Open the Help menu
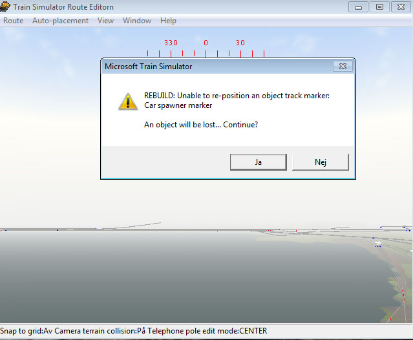Viewport: 413px width, 340px height. [x=168, y=21]
